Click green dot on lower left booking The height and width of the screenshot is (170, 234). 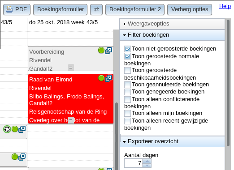[15, 157]
